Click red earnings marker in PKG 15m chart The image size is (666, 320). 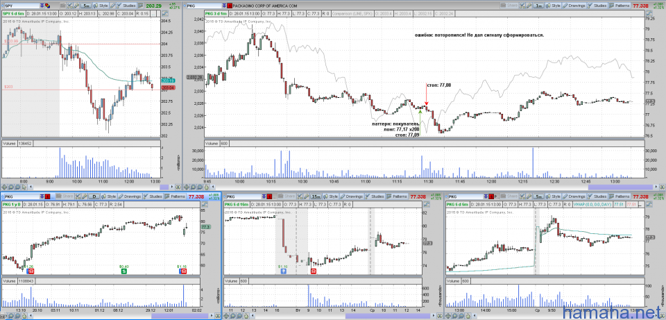click(314, 271)
